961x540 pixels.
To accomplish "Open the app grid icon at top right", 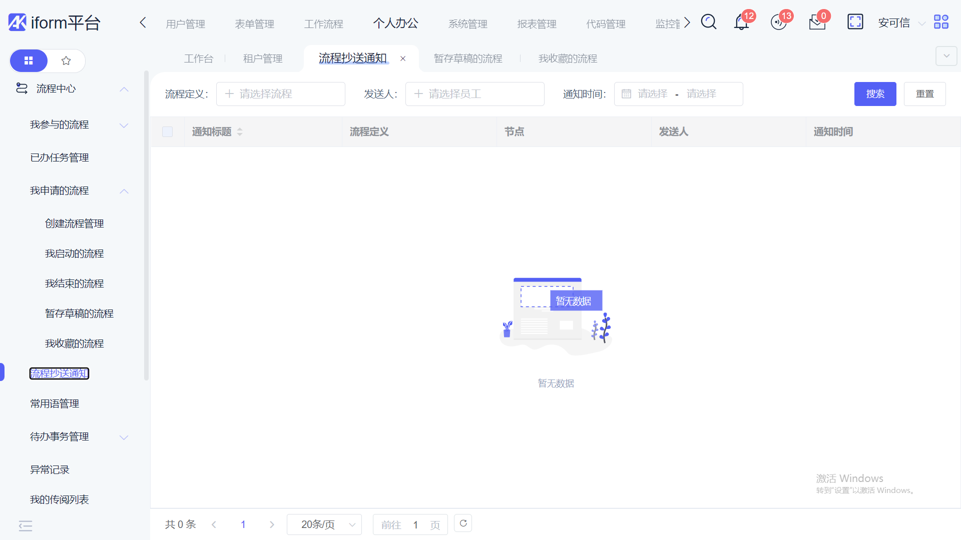I will (941, 22).
